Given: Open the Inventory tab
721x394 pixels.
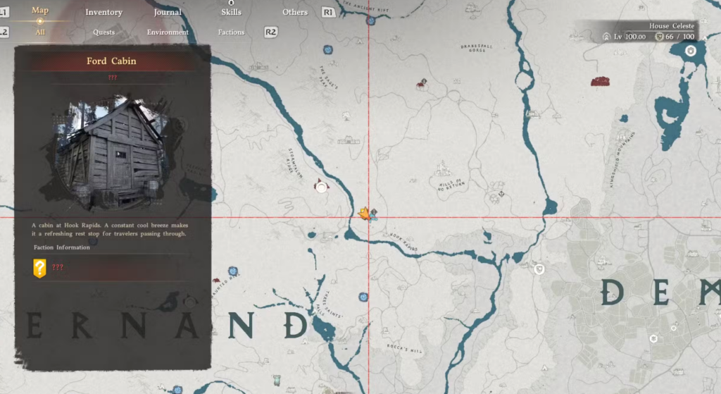Looking at the screenshot, I should tap(104, 12).
